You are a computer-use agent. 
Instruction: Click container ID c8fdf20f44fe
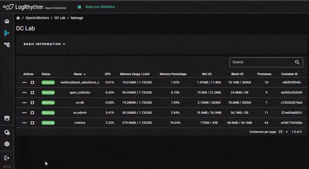[x=292, y=82]
